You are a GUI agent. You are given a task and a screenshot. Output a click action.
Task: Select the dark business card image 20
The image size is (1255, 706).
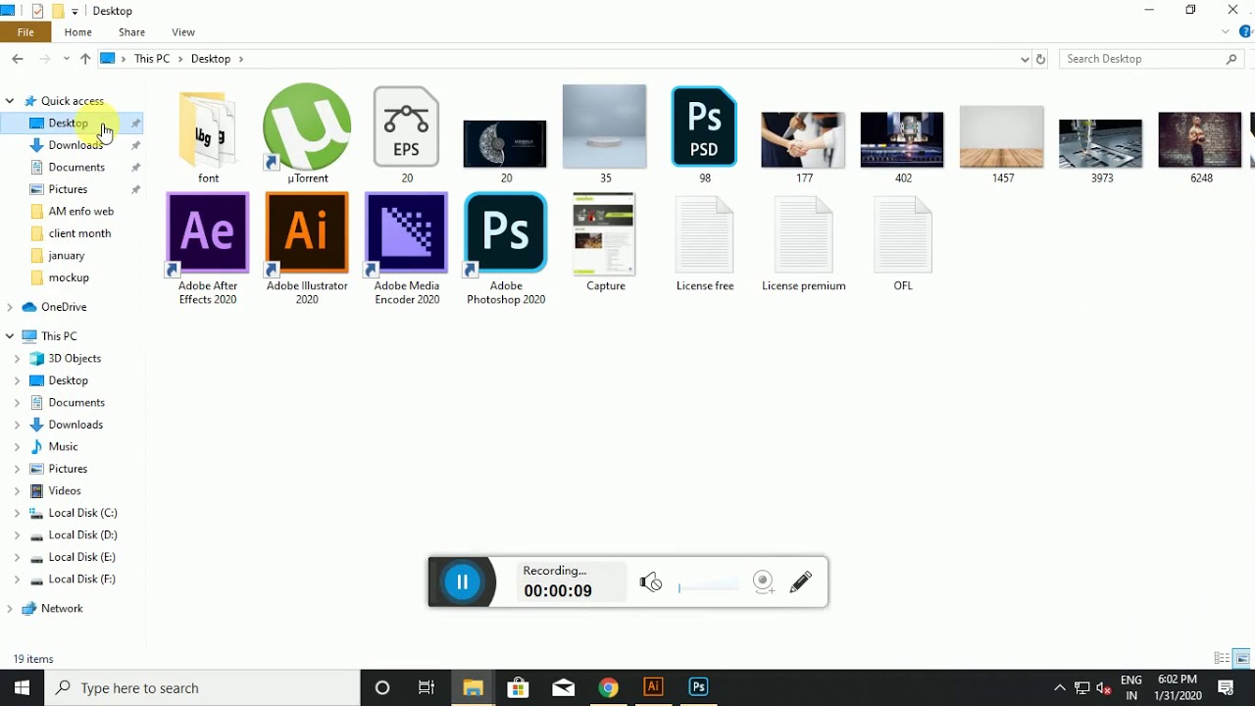(x=505, y=144)
